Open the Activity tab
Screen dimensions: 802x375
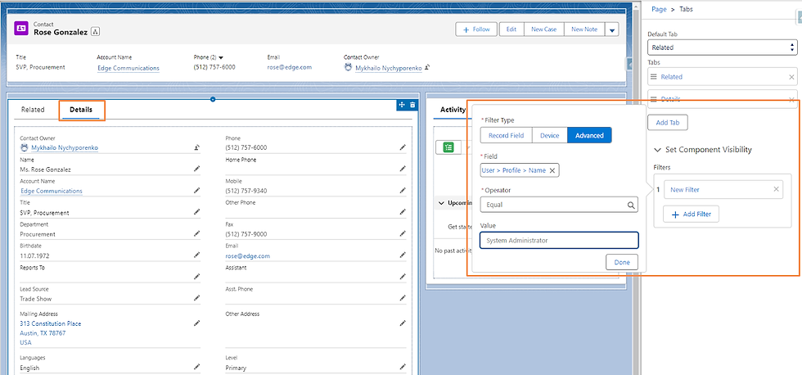pos(453,110)
